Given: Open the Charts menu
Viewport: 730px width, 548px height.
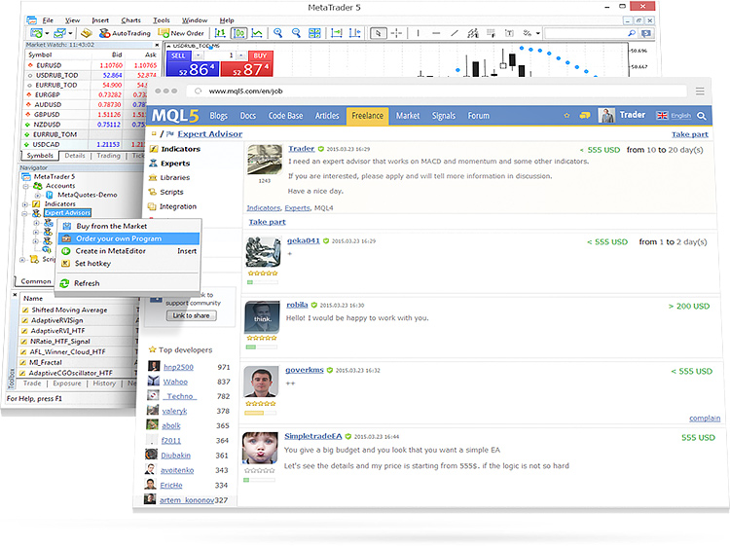Looking at the screenshot, I should coord(130,20).
